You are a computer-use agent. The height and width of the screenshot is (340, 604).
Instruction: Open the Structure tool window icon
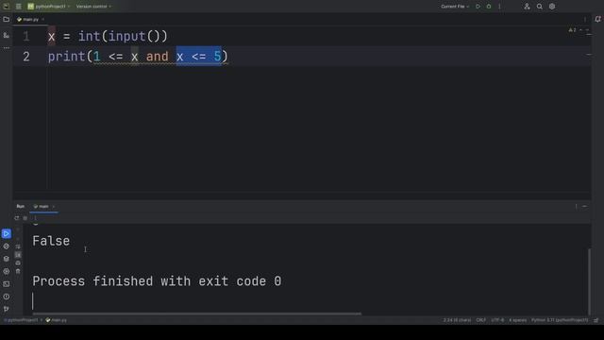(x=7, y=36)
